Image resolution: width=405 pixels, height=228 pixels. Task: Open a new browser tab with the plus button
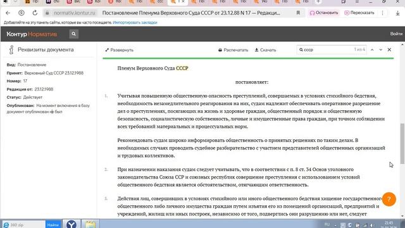pos(318,2)
